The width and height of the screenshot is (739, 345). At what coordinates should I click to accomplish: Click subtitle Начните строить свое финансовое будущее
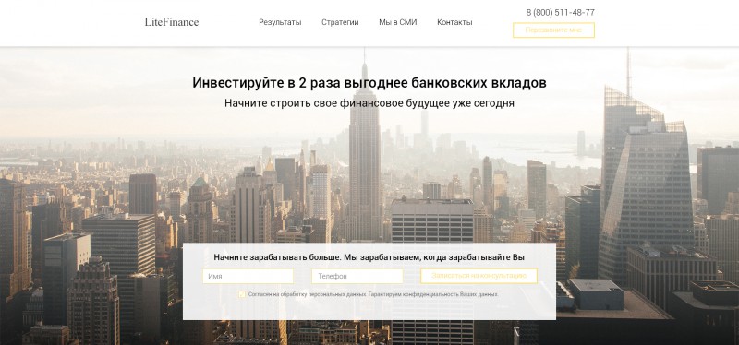pos(369,103)
